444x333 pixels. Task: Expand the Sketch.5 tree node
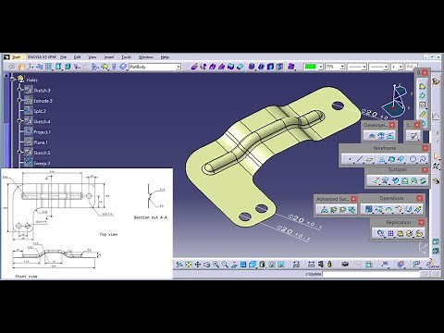point(19,153)
